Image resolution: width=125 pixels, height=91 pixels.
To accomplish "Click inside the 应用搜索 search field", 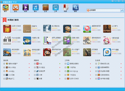I will (x=103, y=10).
